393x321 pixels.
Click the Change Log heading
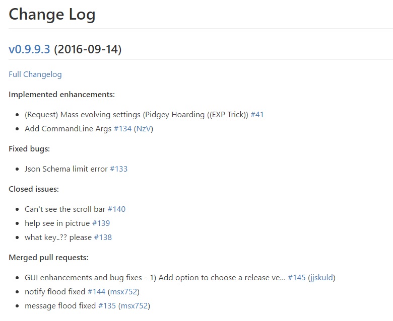point(52,14)
